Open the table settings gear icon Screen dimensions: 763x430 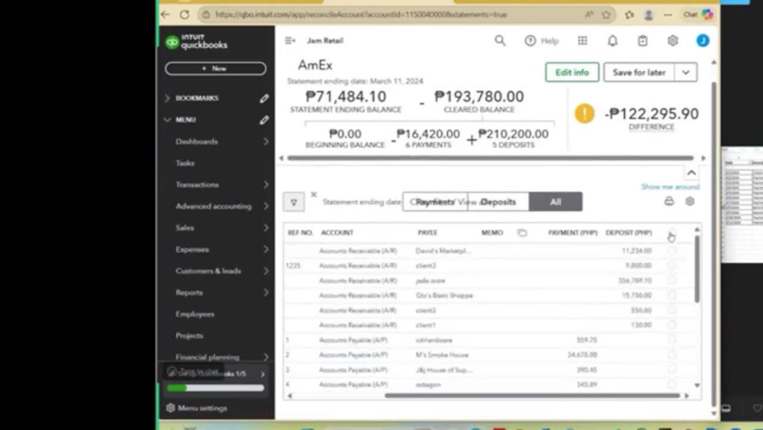690,201
